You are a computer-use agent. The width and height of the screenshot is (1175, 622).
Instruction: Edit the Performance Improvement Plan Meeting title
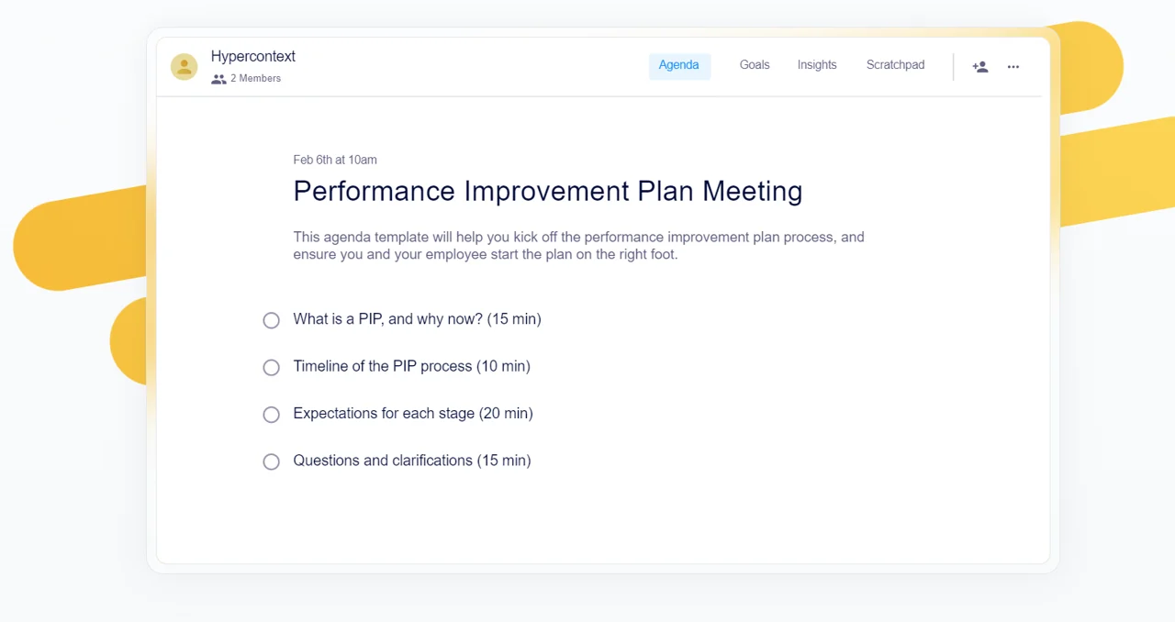tap(548, 191)
